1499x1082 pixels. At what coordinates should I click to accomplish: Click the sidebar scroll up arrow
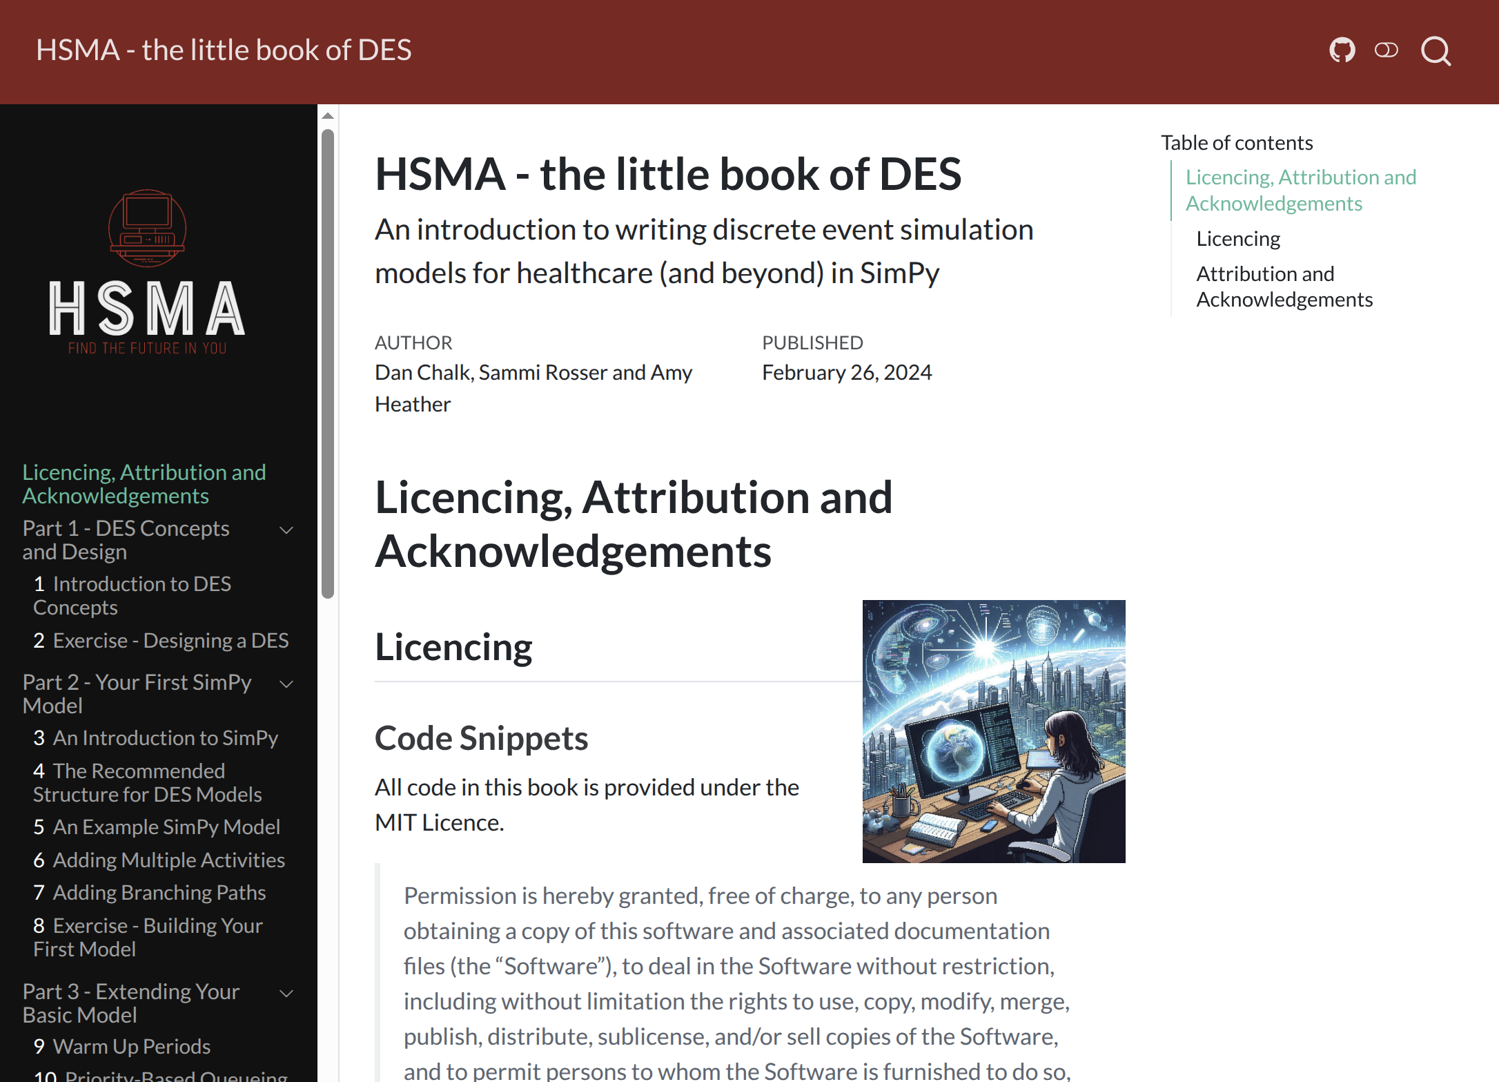click(x=328, y=116)
